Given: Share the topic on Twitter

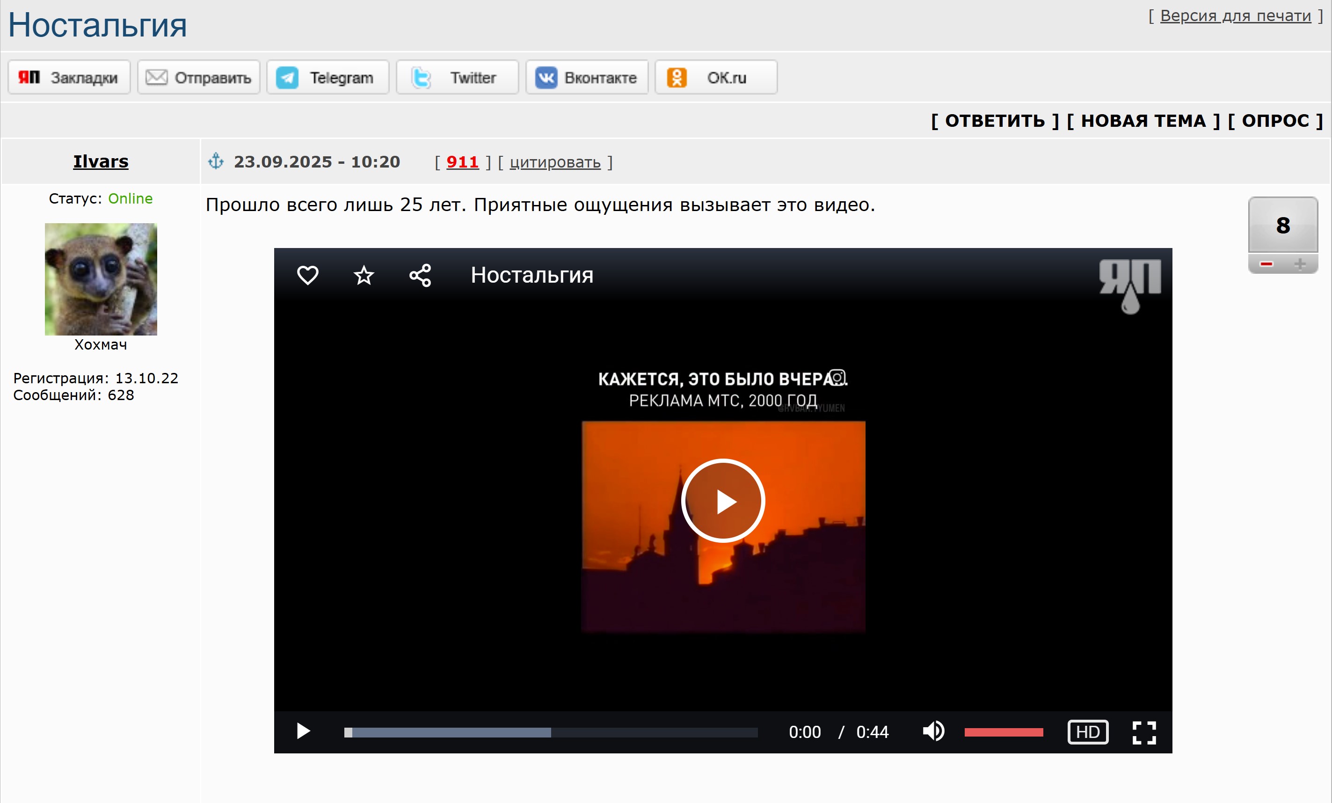Looking at the screenshot, I should 458,77.
